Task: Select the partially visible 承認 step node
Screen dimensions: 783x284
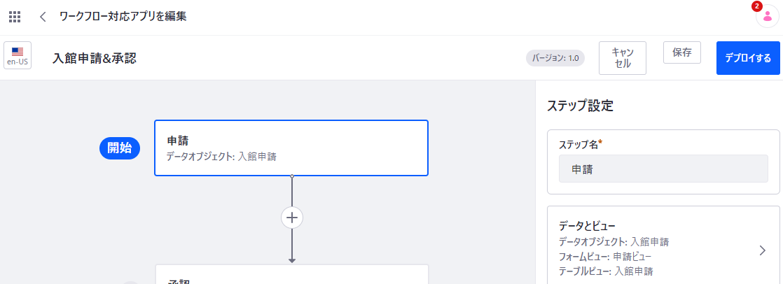Action: [292, 274]
